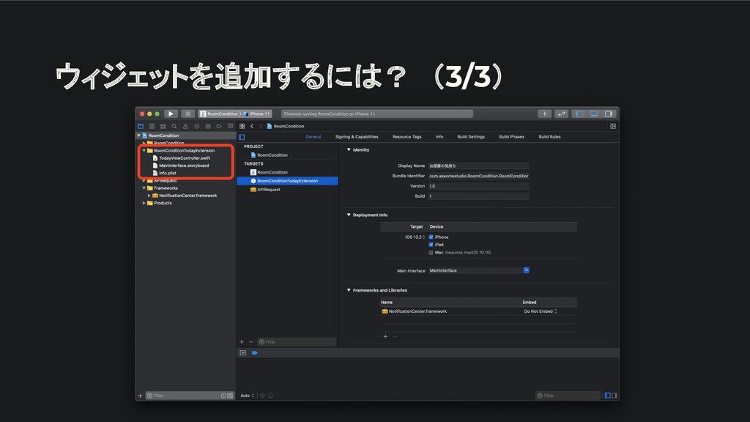750x422 pixels.
Task: Collapse the RoomConditionTodayExtension folder
Action: 144,151
